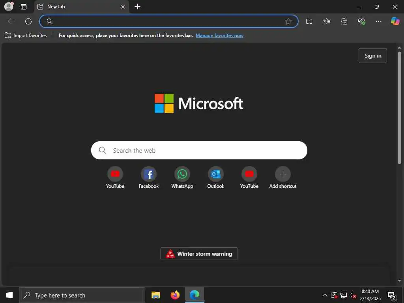The image size is (404, 303).
Task: Show hidden system tray icons
Action: (325, 295)
